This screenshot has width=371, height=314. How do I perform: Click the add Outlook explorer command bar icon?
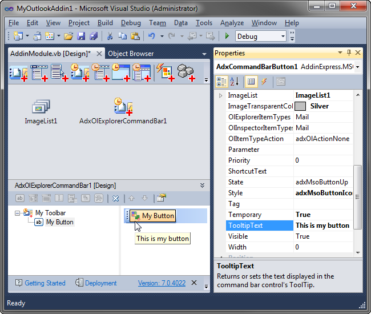click(80, 73)
